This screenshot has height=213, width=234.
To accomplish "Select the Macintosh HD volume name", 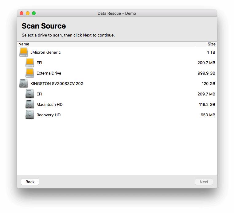I will pos(49,105).
